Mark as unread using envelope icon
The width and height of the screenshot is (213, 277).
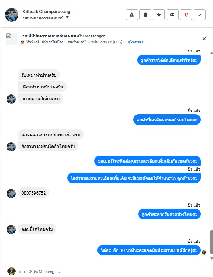click(x=173, y=15)
